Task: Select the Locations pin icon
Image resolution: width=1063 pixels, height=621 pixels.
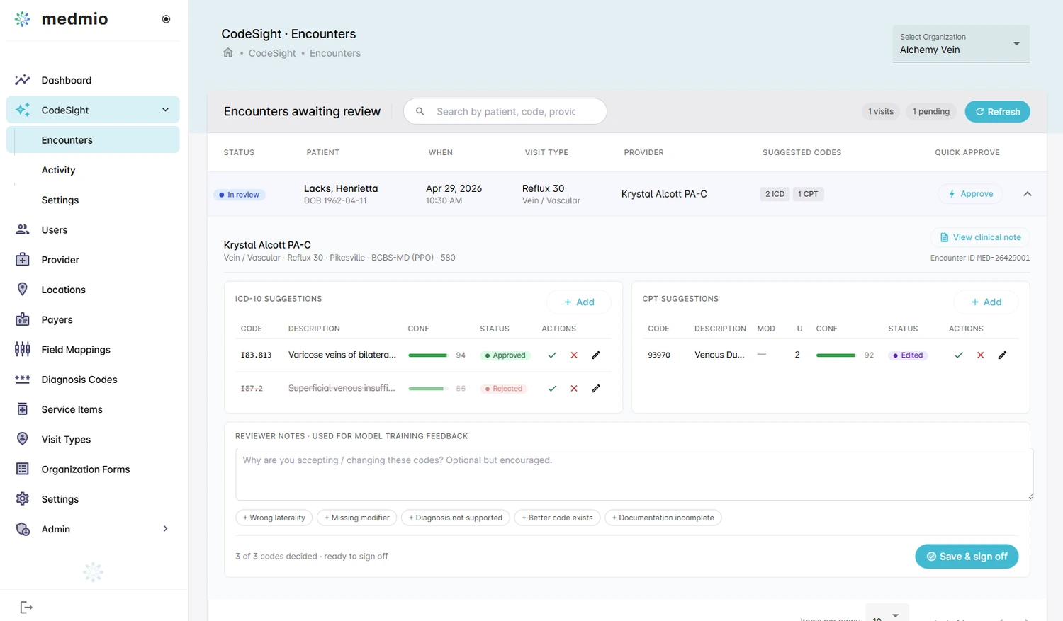Action: tap(23, 290)
